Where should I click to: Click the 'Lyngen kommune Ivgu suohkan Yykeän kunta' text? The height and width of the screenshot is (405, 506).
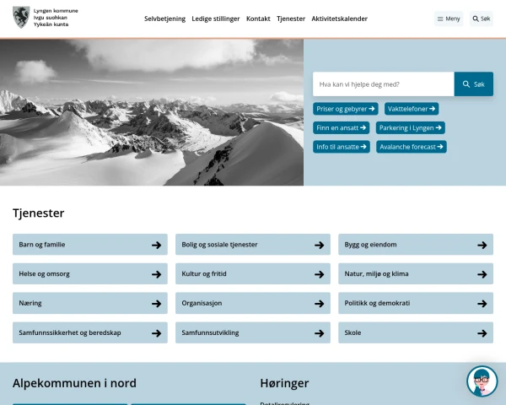click(x=56, y=18)
